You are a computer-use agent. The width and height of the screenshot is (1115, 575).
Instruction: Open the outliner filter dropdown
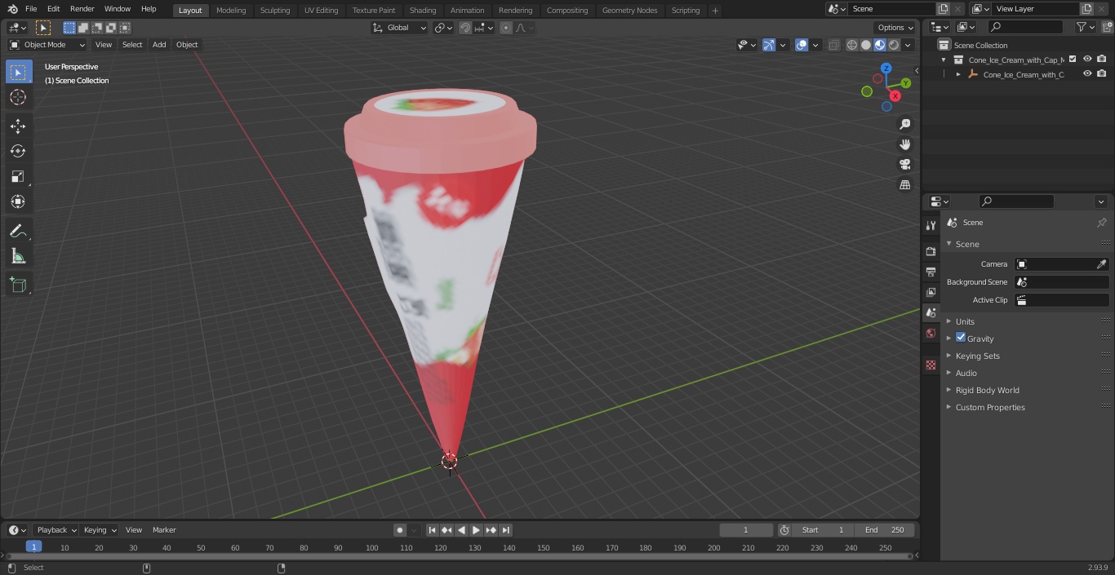[x=1086, y=27]
